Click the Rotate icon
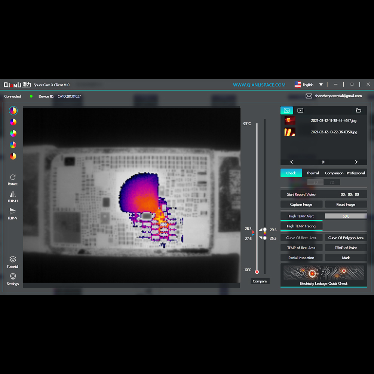374x374 pixels. 13,177
